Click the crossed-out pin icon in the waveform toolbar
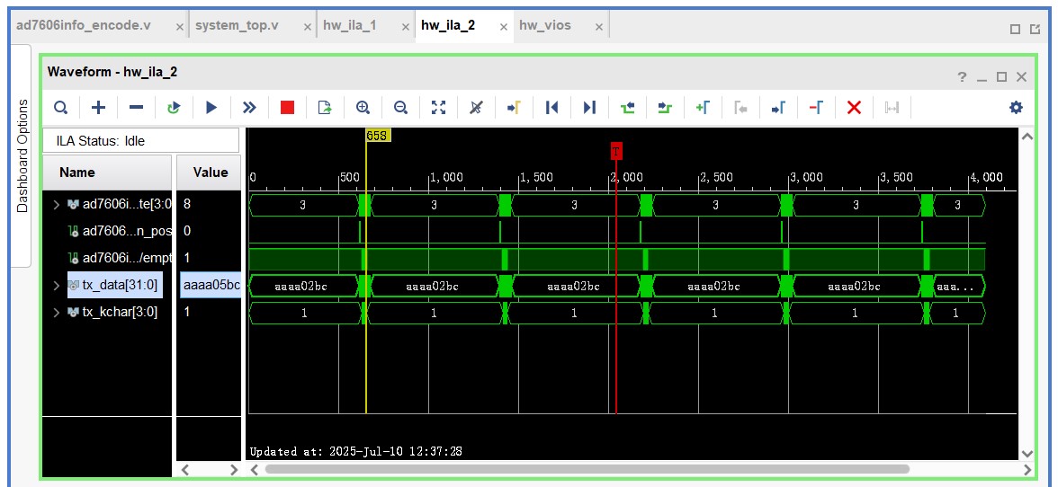Image resolution: width=1058 pixels, height=487 pixels. [x=477, y=107]
